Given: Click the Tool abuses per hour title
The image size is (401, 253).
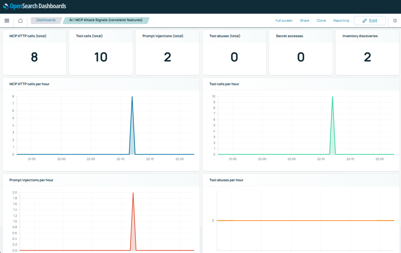Looking at the screenshot, I should [226, 180].
